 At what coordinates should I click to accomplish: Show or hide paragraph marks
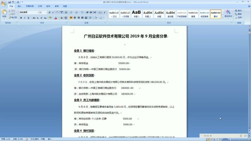click(105, 12)
